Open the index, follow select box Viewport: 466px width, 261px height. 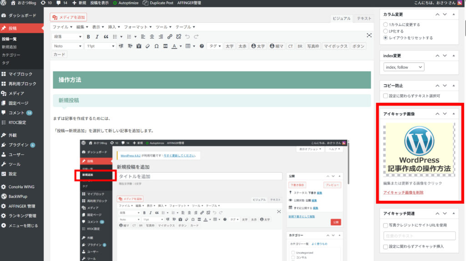(x=404, y=67)
